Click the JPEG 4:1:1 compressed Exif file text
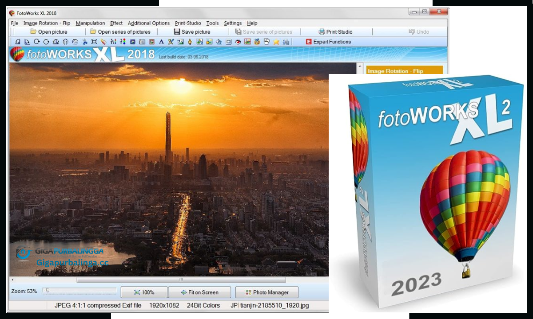This screenshot has height=319, width=533. point(98,305)
